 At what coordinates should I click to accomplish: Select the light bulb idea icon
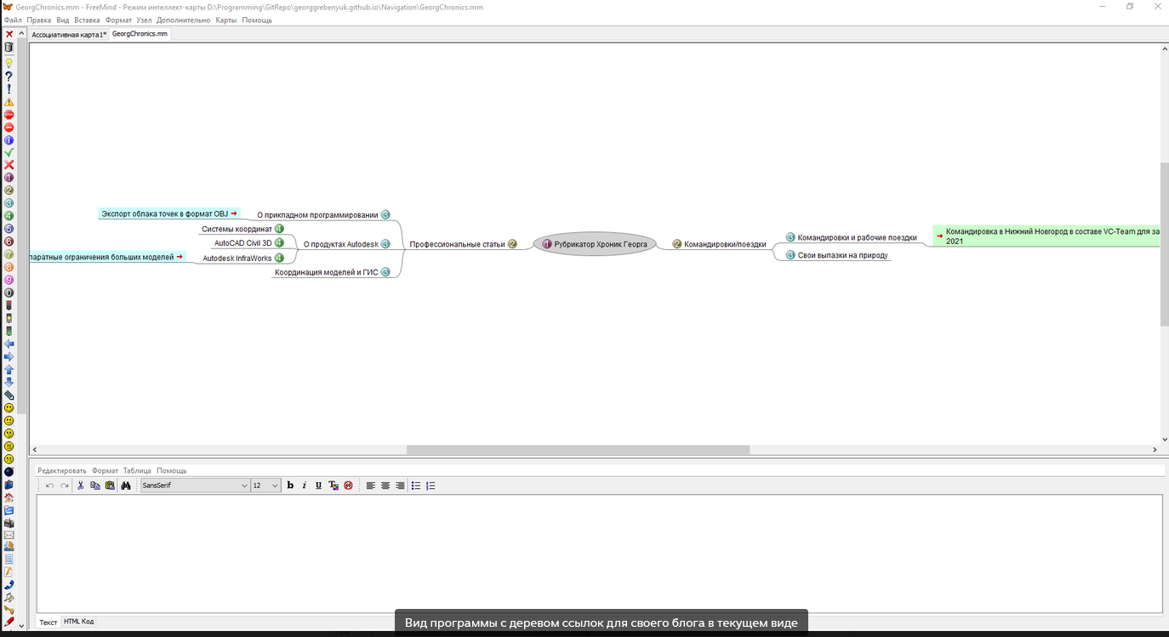pyautogui.click(x=9, y=63)
